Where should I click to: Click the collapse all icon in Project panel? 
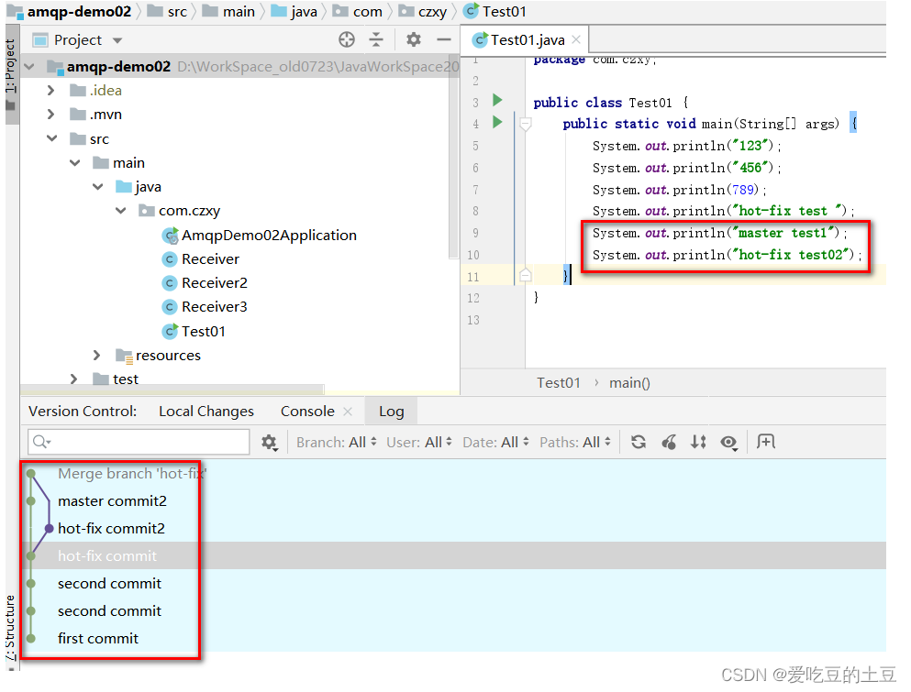click(x=376, y=39)
